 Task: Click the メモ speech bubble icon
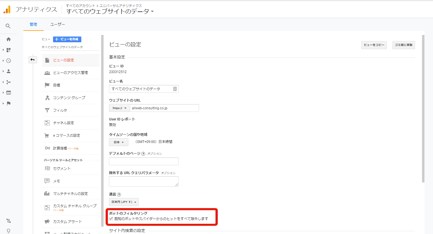pos(47,181)
